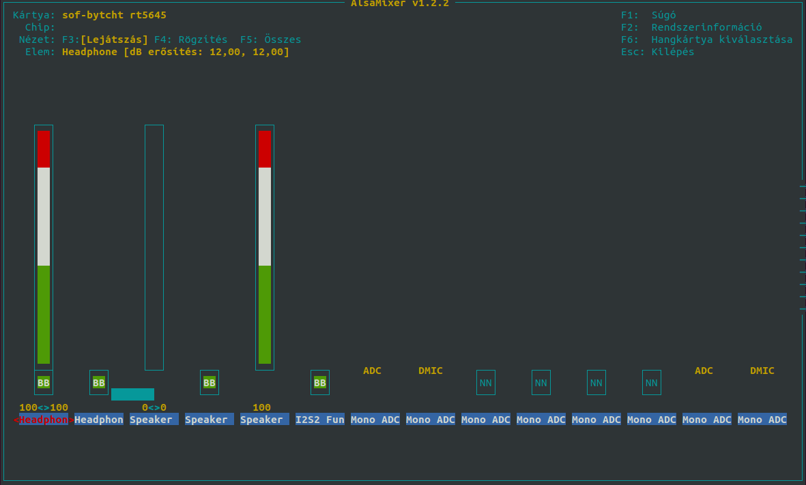
Task: Toggle the BB mute box above the middle Speaker label
Action: 210,382
